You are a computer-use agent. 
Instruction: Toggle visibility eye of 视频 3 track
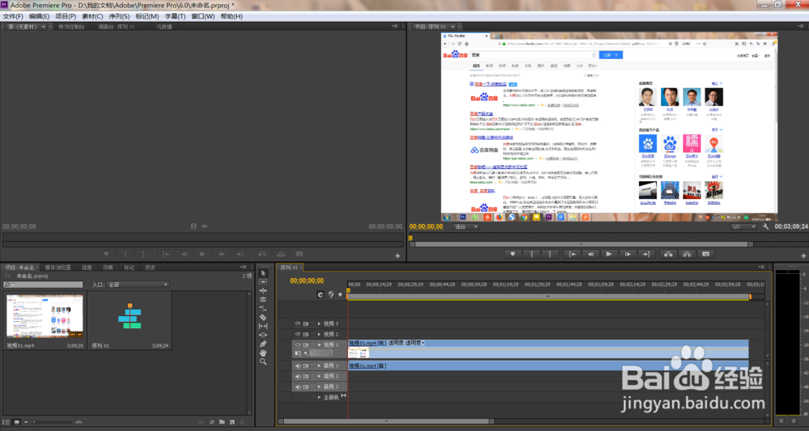pos(298,323)
